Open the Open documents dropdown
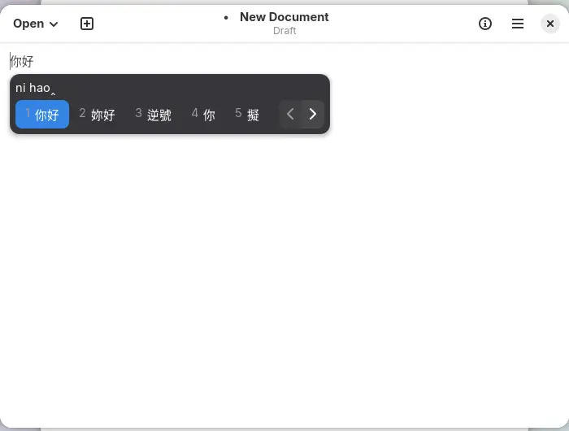The image size is (569, 431). click(35, 24)
